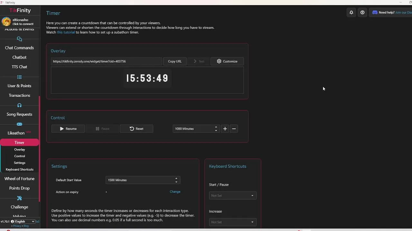The height and width of the screenshot is (231, 412).
Task: Open the Increase shortcut dropdown
Action: (x=233, y=222)
